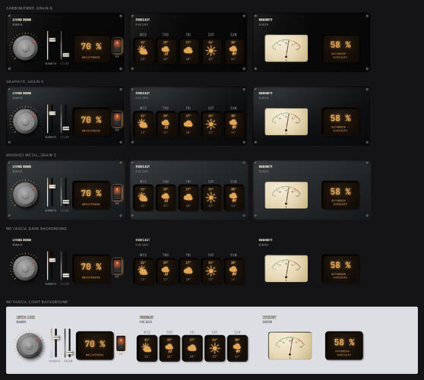Select Sat sunny tile in dark no-fascia forecast
The width and height of the screenshot is (424, 380).
point(210,271)
